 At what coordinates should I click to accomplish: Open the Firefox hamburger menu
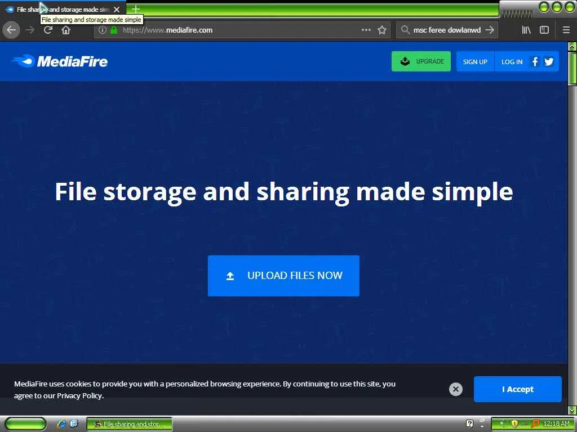[x=566, y=30]
